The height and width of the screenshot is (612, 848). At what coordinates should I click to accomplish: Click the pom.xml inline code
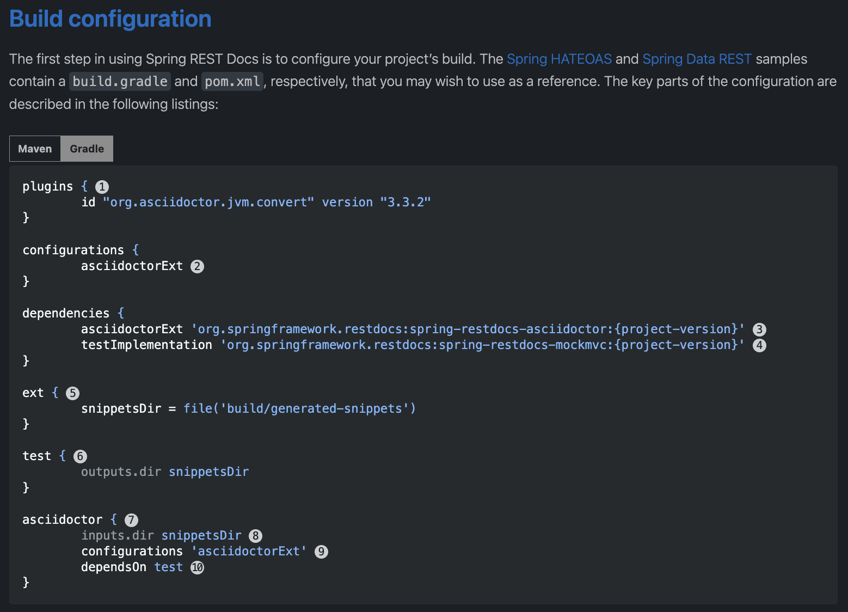[x=232, y=82]
